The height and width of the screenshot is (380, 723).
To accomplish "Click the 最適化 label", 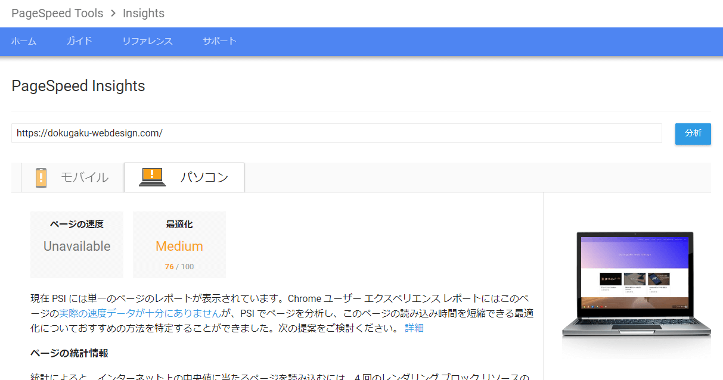I will click(179, 225).
